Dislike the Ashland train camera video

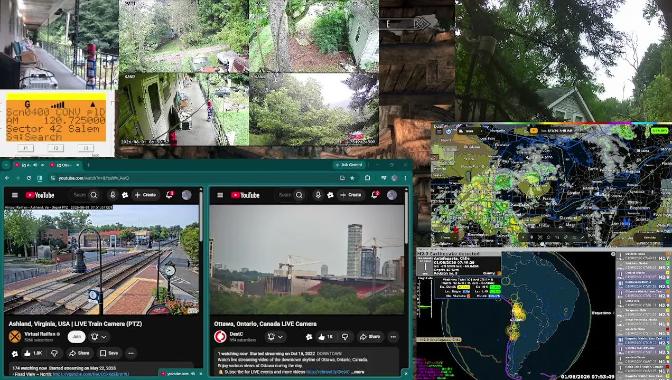pyautogui.click(x=54, y=353)
